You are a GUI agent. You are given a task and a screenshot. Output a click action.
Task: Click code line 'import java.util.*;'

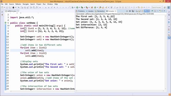(22, 17)
